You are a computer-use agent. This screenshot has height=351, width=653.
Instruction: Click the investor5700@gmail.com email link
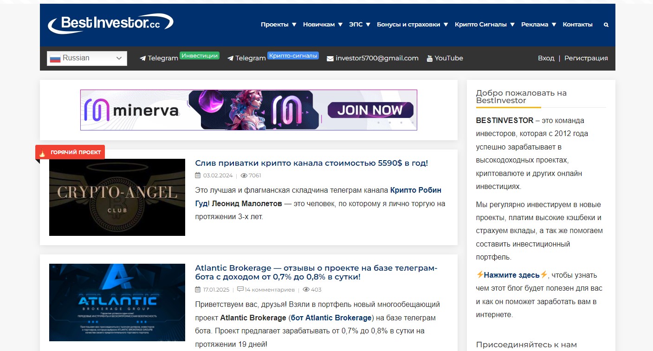point(377,58)
